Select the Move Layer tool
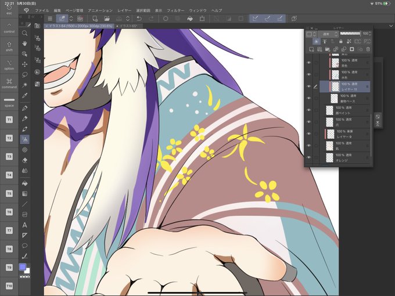 pyautogui.click(x=24, y=64)
